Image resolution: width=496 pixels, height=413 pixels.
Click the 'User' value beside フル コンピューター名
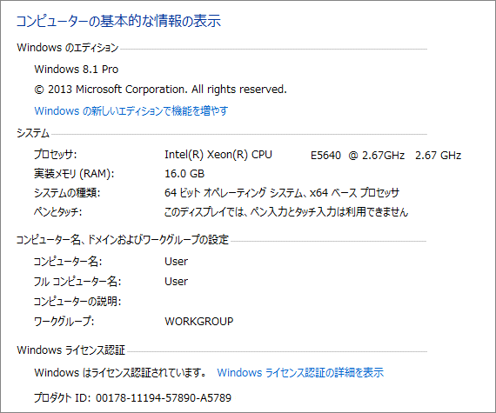tap(176, 281)
